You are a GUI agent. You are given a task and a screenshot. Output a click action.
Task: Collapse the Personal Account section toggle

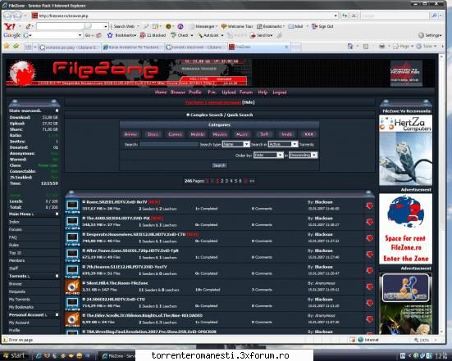pos(57,314)
